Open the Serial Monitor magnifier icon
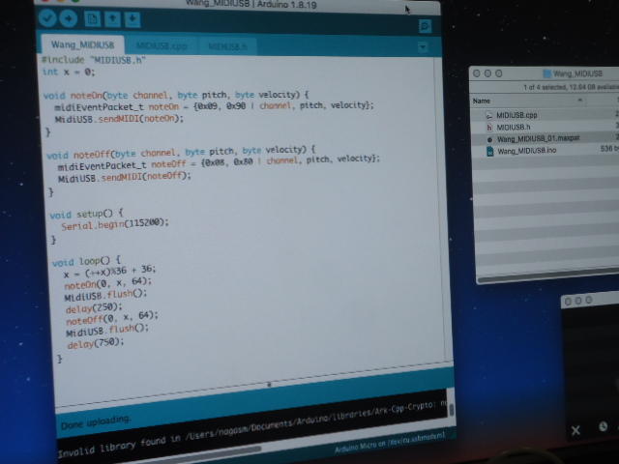Screen dimensions: 619x464 coord(425,26)
